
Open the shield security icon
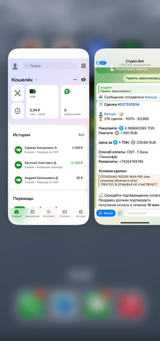click(x=18, y=111)
